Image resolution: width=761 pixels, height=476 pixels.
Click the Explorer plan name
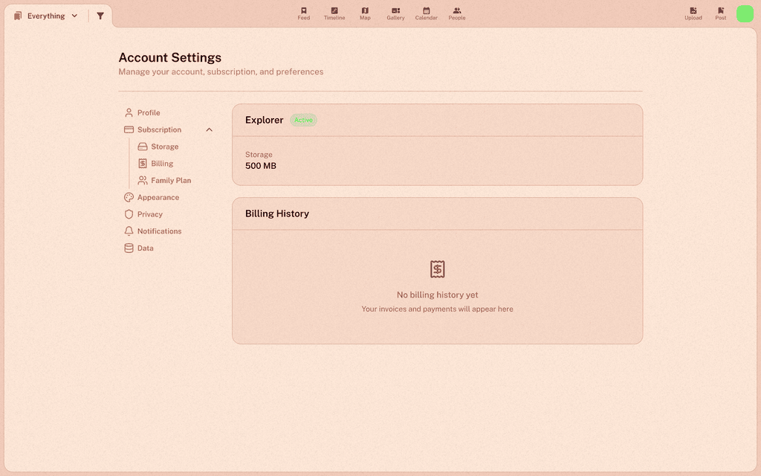tap(264, 120)
